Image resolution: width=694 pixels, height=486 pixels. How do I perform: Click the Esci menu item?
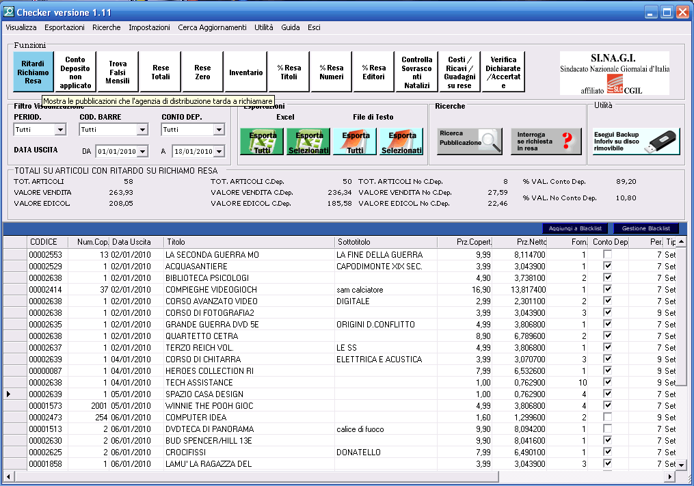tap(315, 27)
